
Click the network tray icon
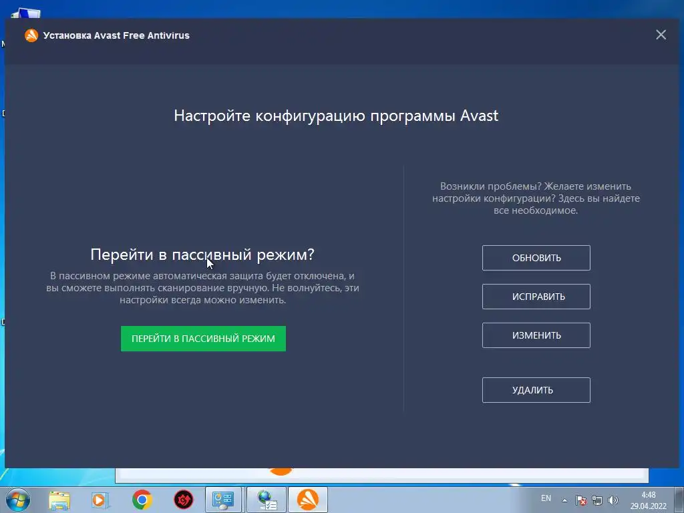596,500
